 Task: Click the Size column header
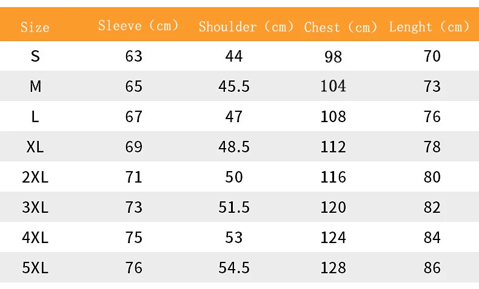coord(35,27)
